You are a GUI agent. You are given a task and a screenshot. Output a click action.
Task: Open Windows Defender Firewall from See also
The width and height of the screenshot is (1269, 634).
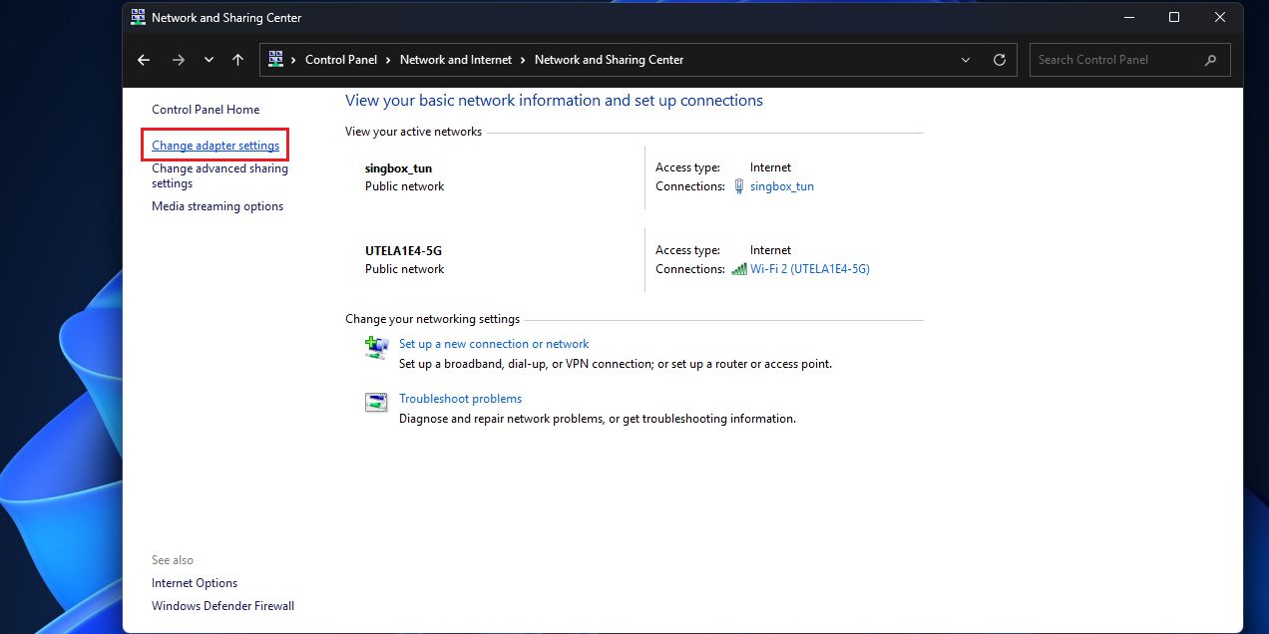(x=222, y=605)
